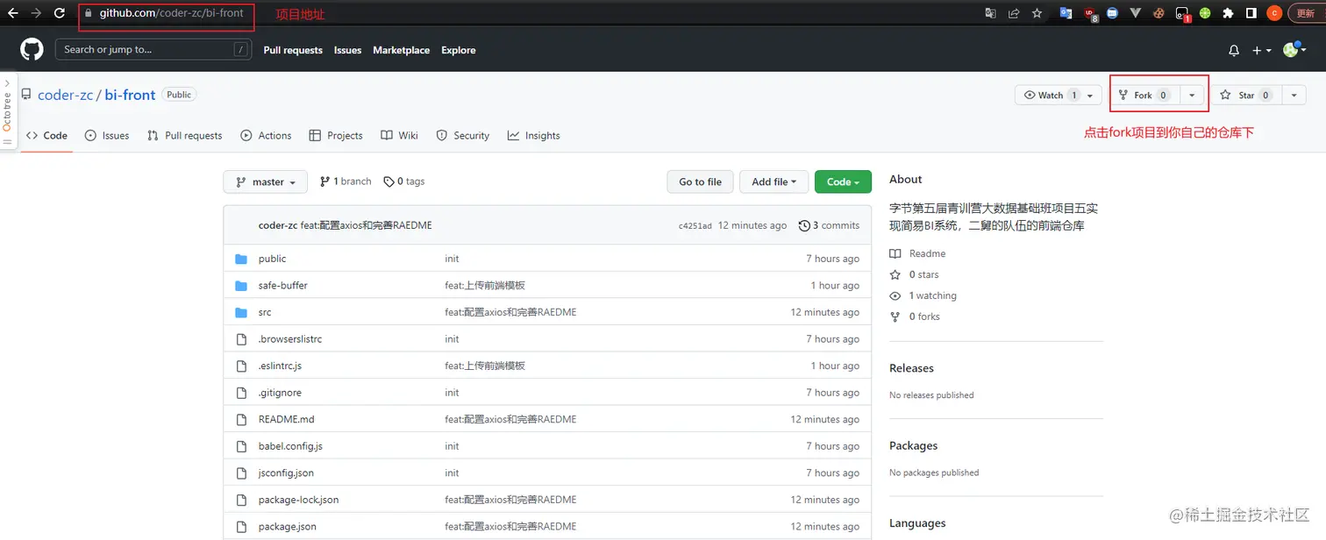
Task: Open the Star lists dropdown arrow
Action: click(1294, 95)
